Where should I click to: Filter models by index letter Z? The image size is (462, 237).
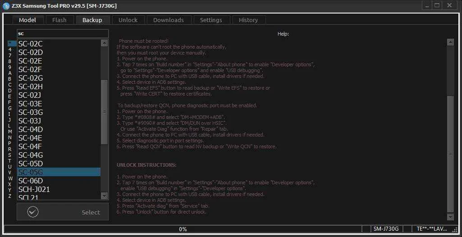10,196
